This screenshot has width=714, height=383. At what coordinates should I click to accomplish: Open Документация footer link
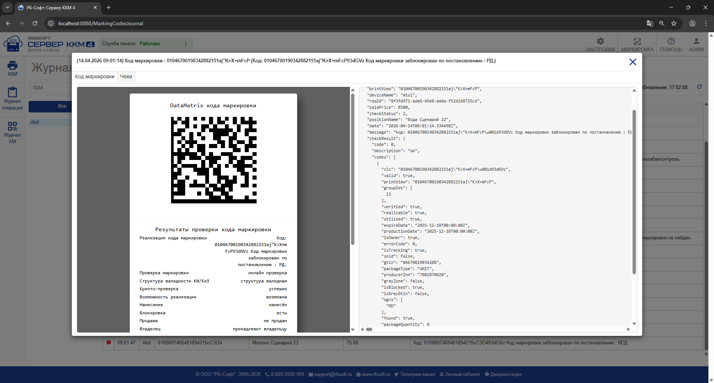coord(503,374)
